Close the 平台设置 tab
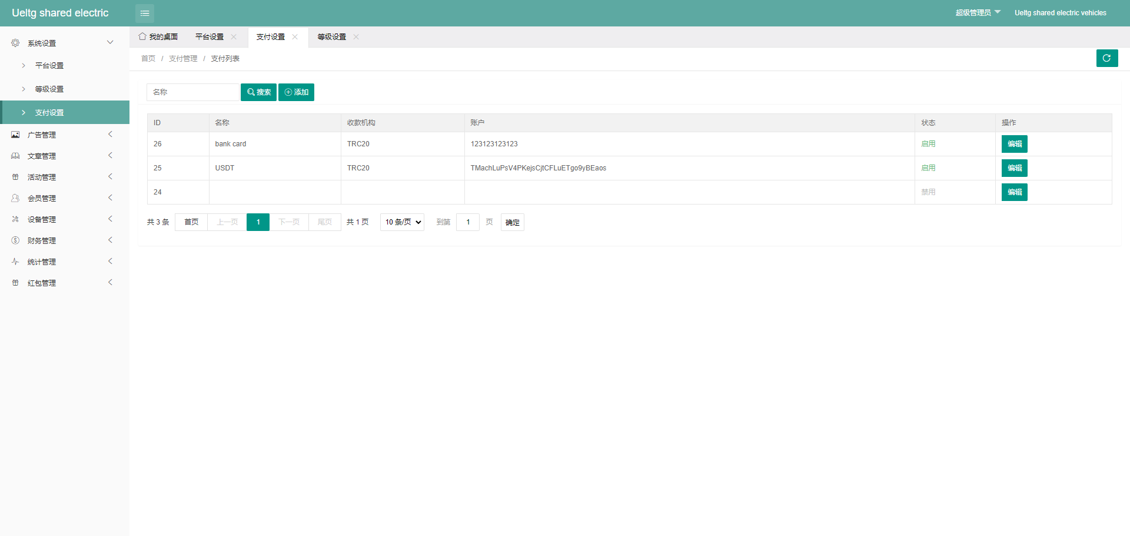This screenshot has width=1130, height=536. coord(234,37)
